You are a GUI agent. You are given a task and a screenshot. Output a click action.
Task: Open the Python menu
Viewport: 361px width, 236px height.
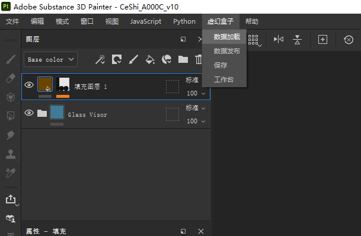(184, 21)
